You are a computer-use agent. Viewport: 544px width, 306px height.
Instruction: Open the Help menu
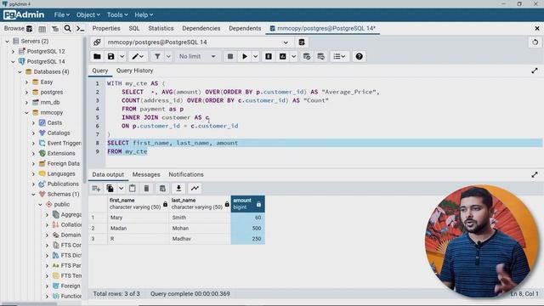[x=144, y=15]
